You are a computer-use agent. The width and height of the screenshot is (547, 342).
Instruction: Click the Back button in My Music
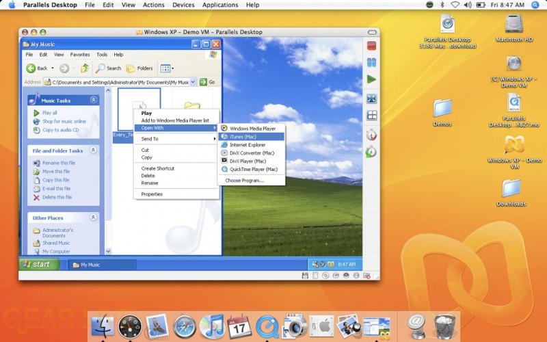tap(37, 68)
